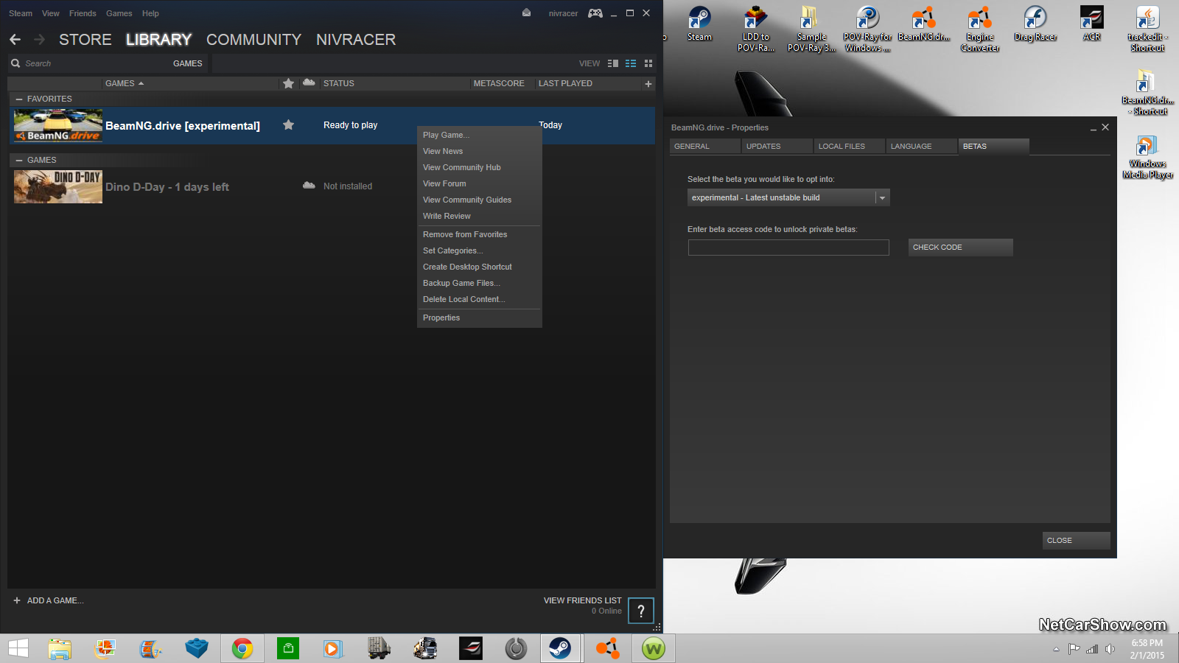This screenshot has width=1179, height=663.
Task: Click volume speaker icon in tray
Action: [1110, 649]
